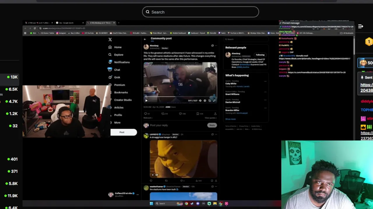Mute the video with the speaker icon
Screen dimensions: 373x209
point(200,100)
